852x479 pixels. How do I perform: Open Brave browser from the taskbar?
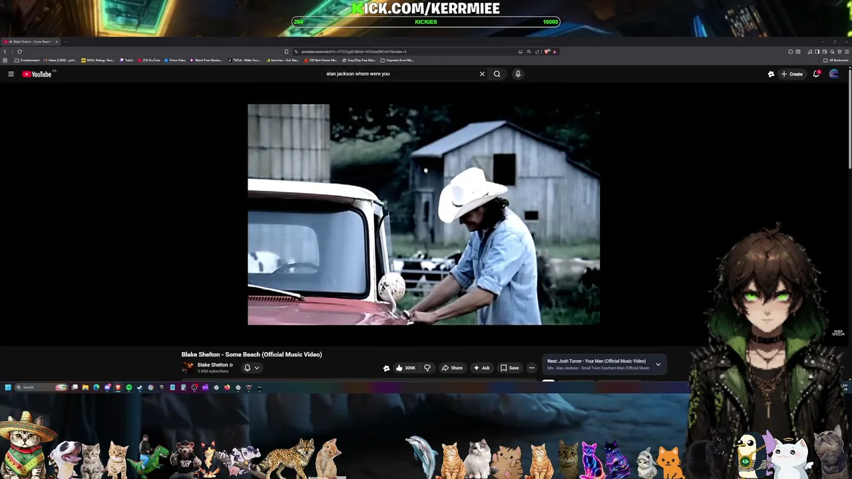tap(118, 387)
